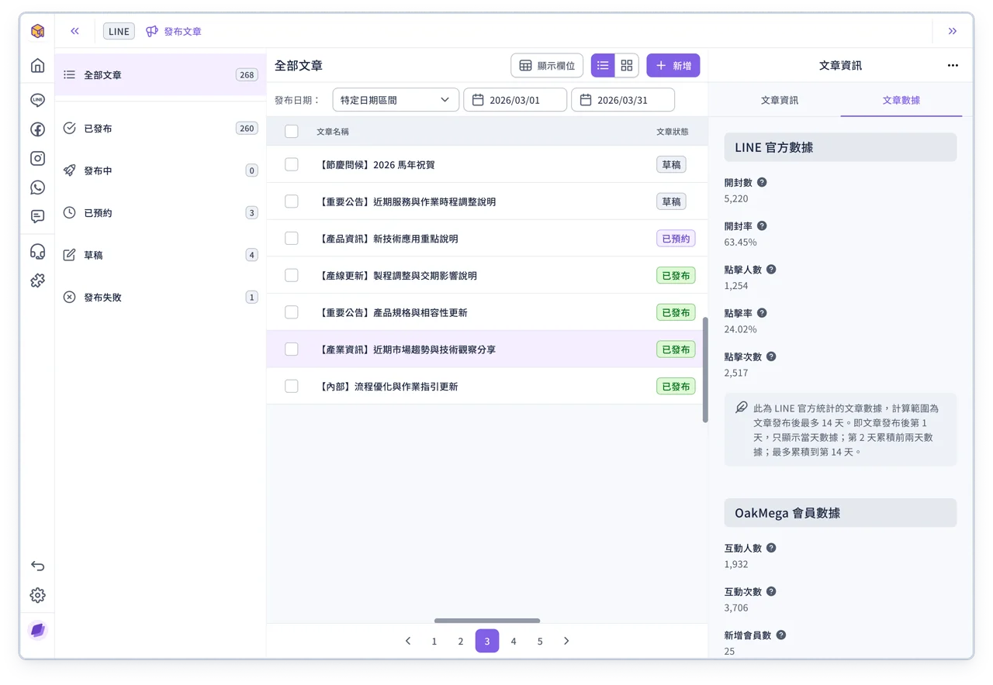Go to the next page arrow
This screenshot has height=685, width=993.
click(x=566, y=641)
